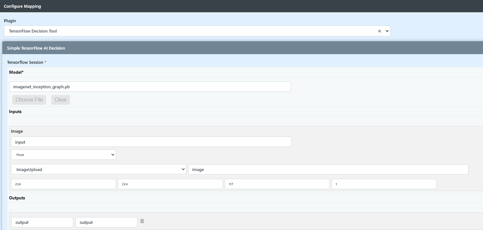Click the Choose File button
The height and width of the screenshot is (230, 483).
(x=29, y=100)
